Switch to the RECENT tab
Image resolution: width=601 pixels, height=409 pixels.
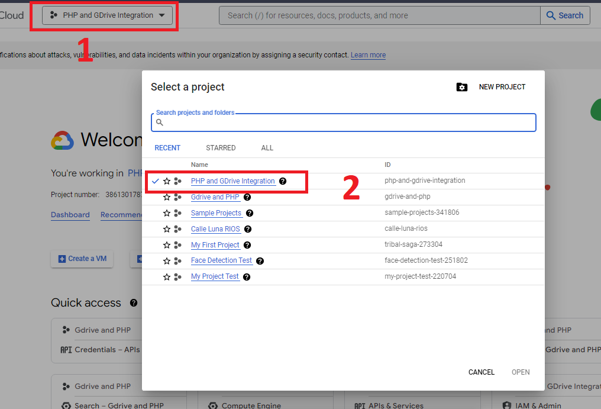(167, 148)
